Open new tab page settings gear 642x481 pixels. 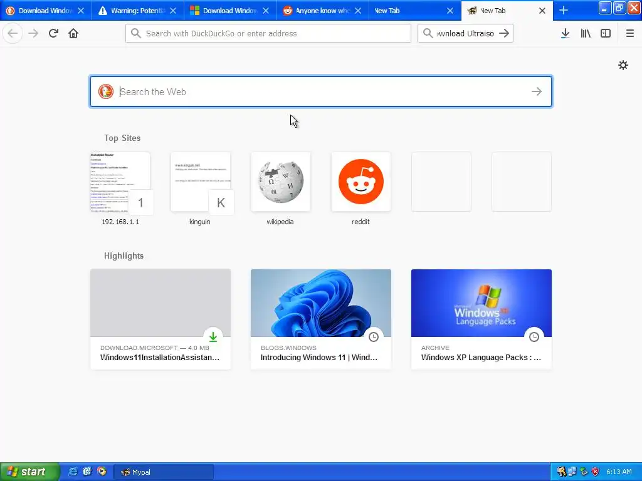[x=623, y=65]
